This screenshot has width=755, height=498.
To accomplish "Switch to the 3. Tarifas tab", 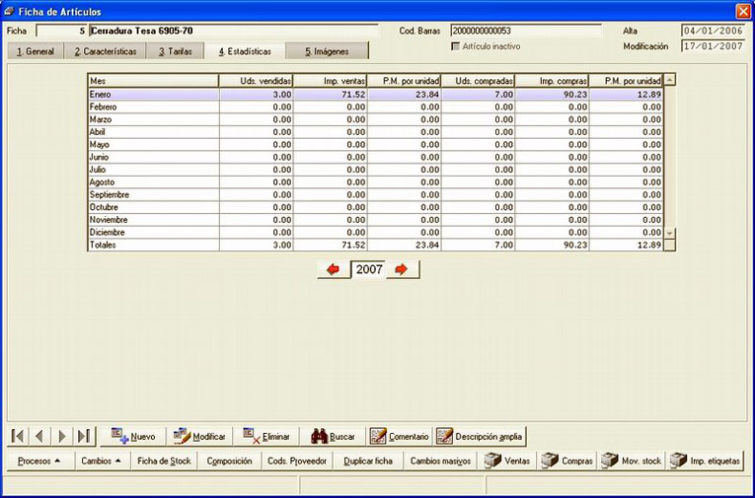I will [176, 51].
